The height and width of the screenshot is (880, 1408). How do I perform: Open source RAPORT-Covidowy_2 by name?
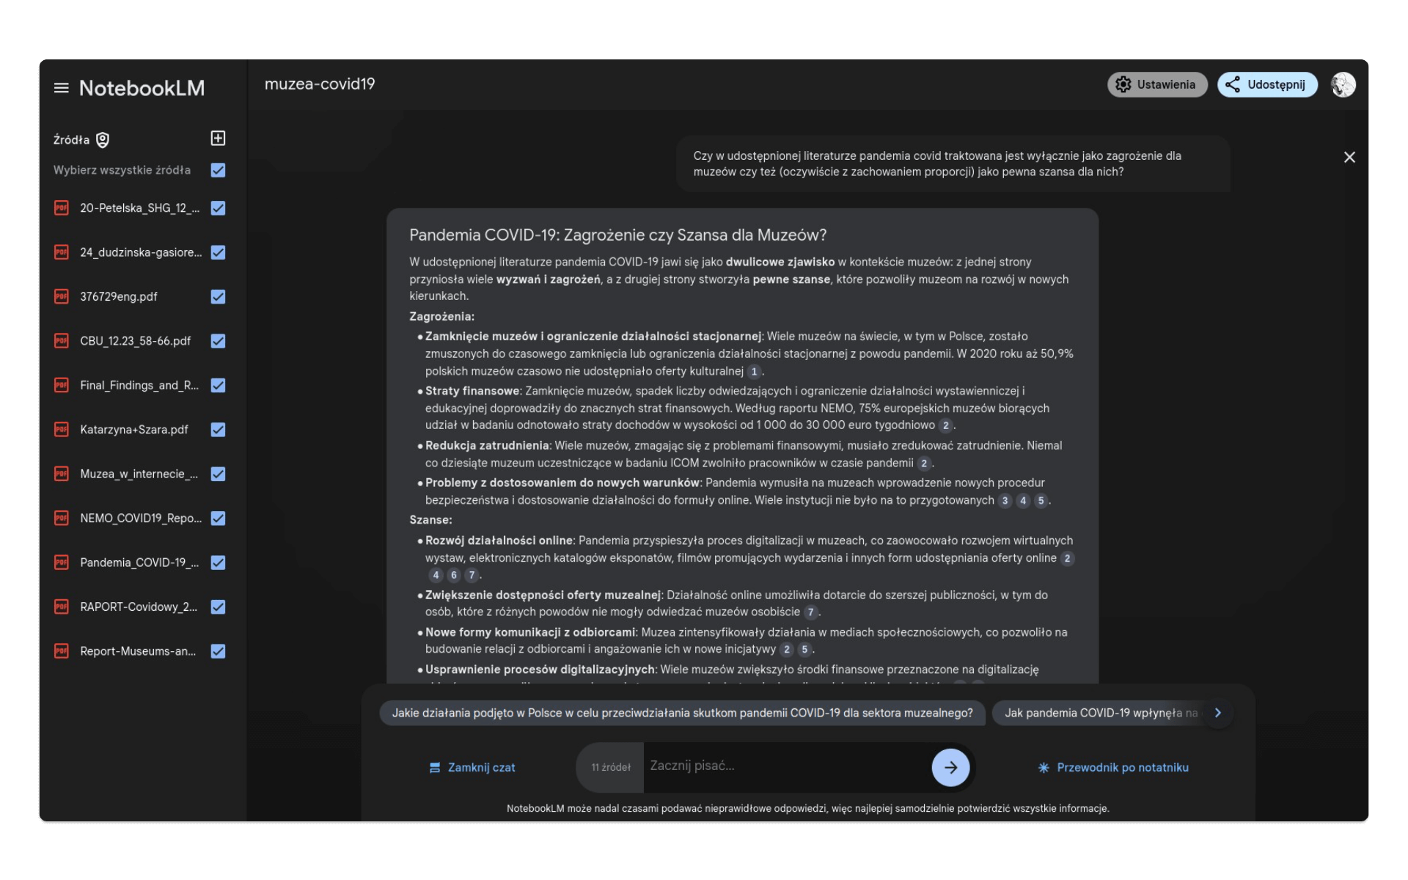click(x=139, y=607)
